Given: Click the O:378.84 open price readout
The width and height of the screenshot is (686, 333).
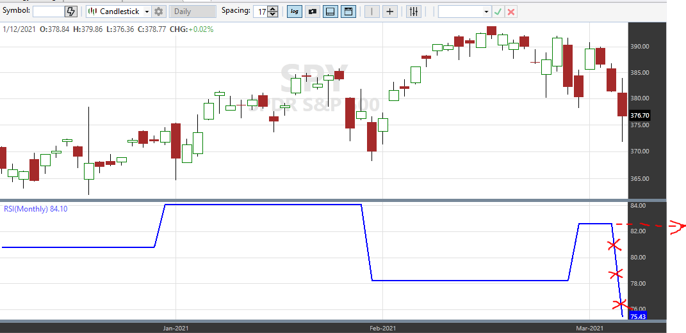Looking at the screenshot, I should point(54,29).
